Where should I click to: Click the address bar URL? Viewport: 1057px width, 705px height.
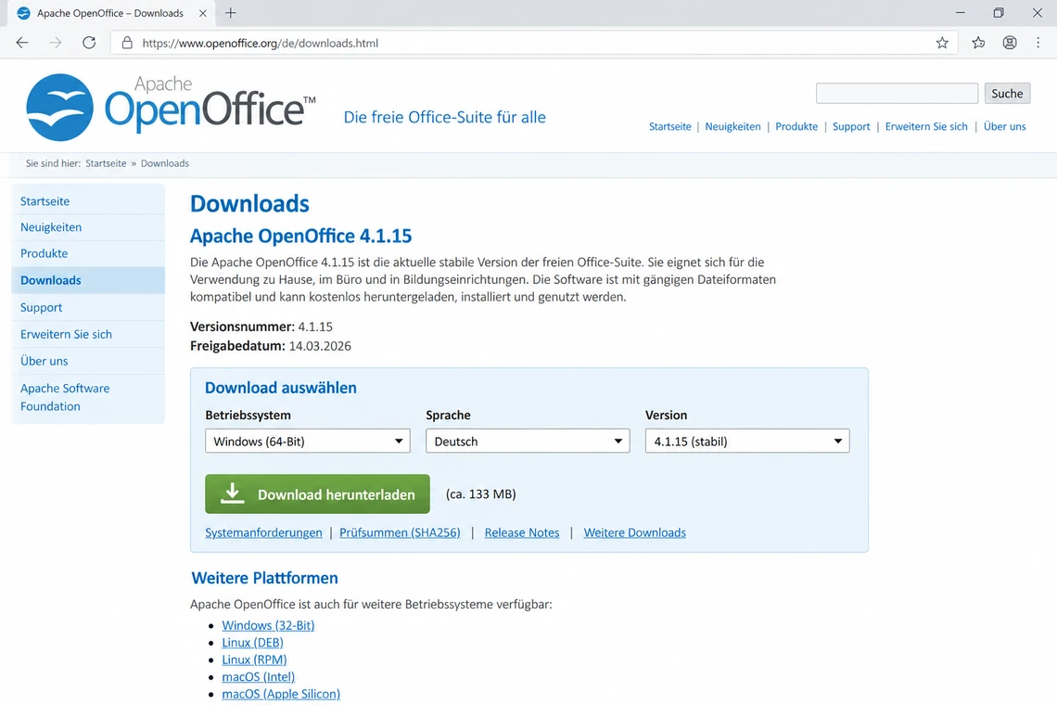point(261,44)
